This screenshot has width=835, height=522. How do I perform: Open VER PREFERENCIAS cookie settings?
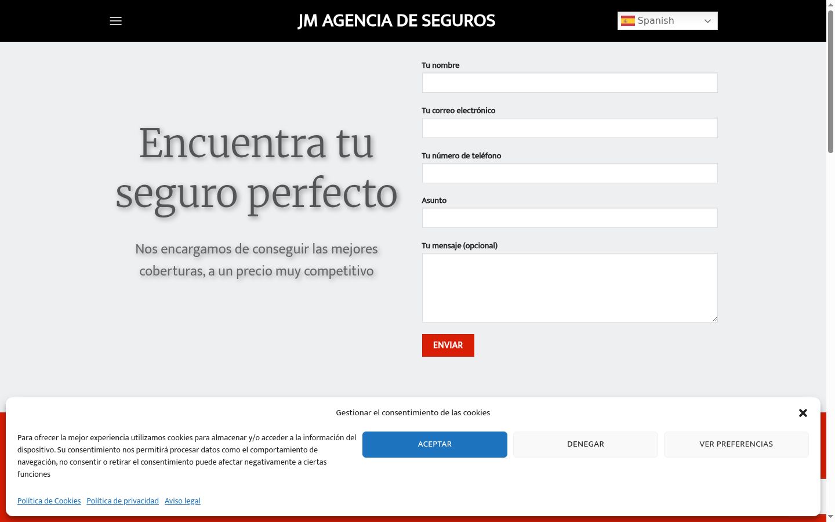point(736,444)
